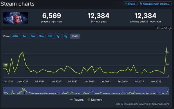Screen dimensions: 174x109
Task: Click SteamDB.info credit above chart
Action: click(x=164, y=28)
